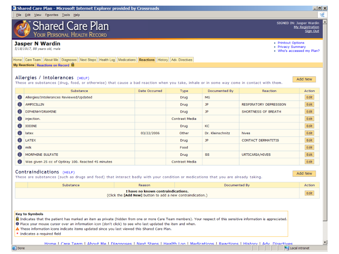Image resolution: width=339 pixels, height=254 pixels.
Task: Edit the MORPHINE SULFATE allergy entry
Action: (x=310, y=154)
